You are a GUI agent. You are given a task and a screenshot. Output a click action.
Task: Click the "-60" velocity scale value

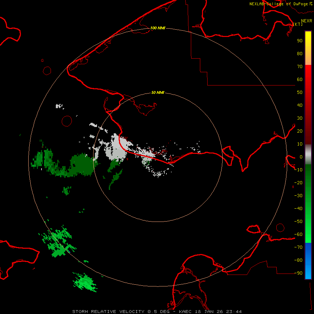click(x=298, y=234)
